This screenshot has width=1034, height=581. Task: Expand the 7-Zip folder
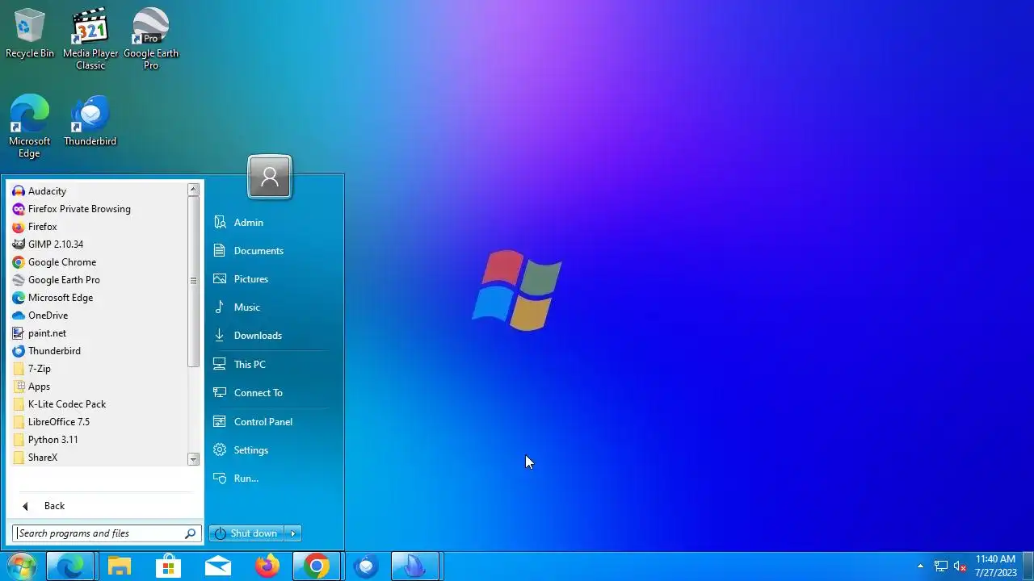click(x=98, y=369)
